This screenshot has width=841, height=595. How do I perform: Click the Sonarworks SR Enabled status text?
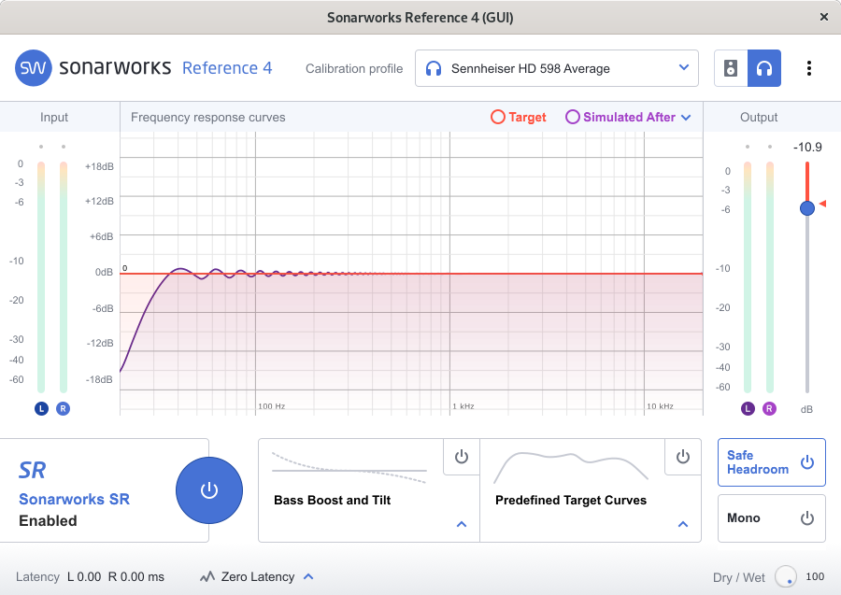48,520
